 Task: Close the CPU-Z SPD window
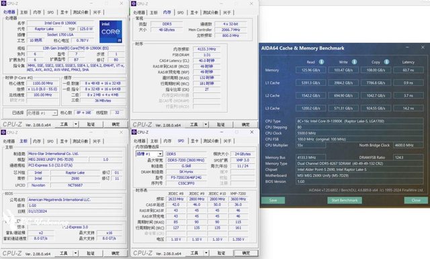tap(252, 132)
